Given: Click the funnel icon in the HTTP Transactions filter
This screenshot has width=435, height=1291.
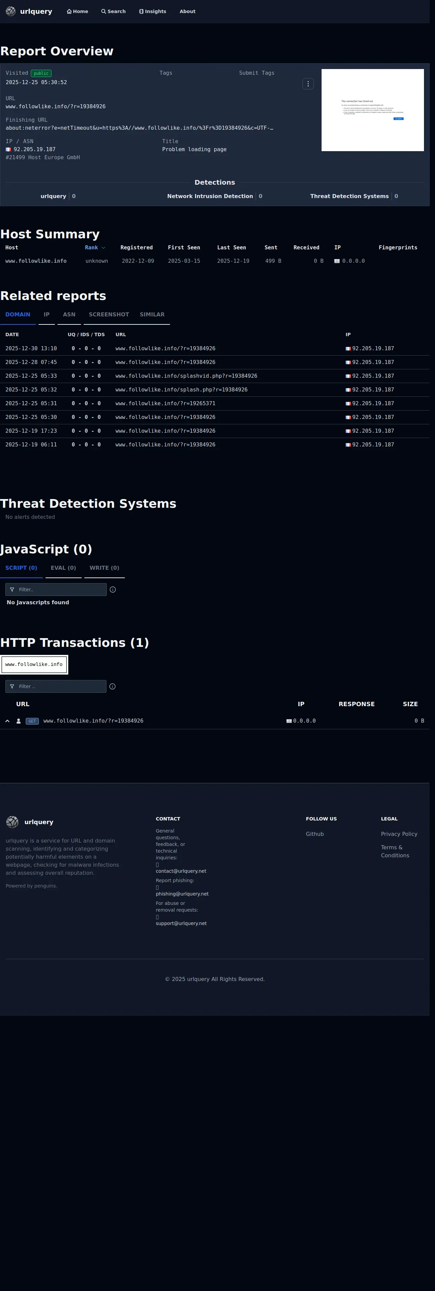Looking at the screenshot, I should pyautogui.click(x=12, y=687).
